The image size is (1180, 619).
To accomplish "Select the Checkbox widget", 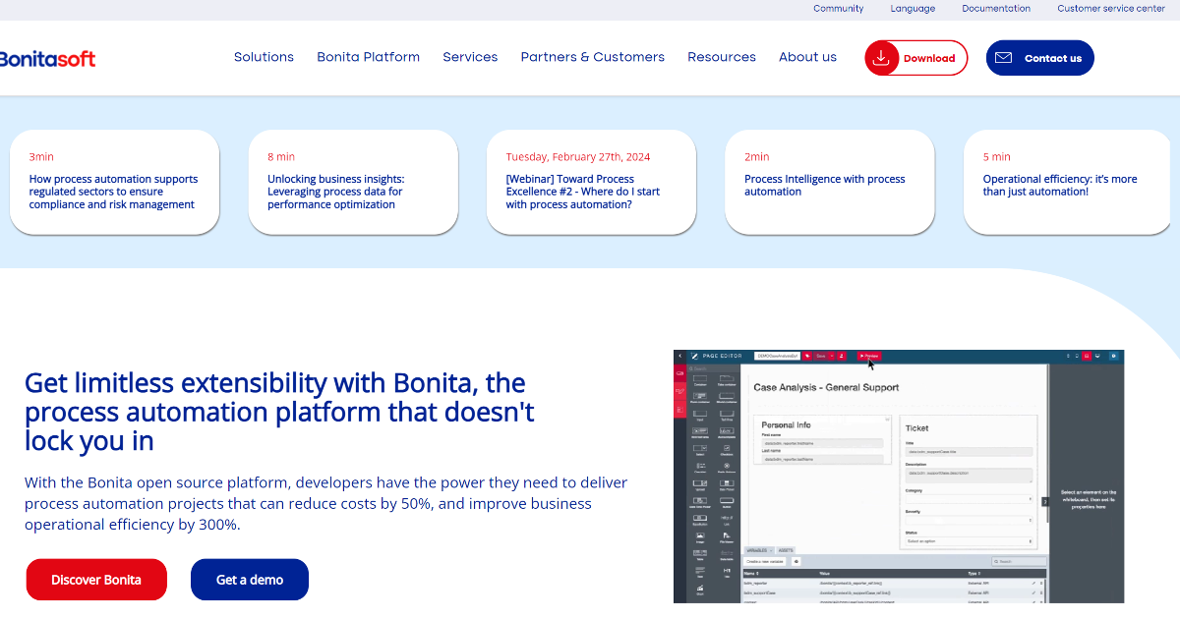I will 725,447.
